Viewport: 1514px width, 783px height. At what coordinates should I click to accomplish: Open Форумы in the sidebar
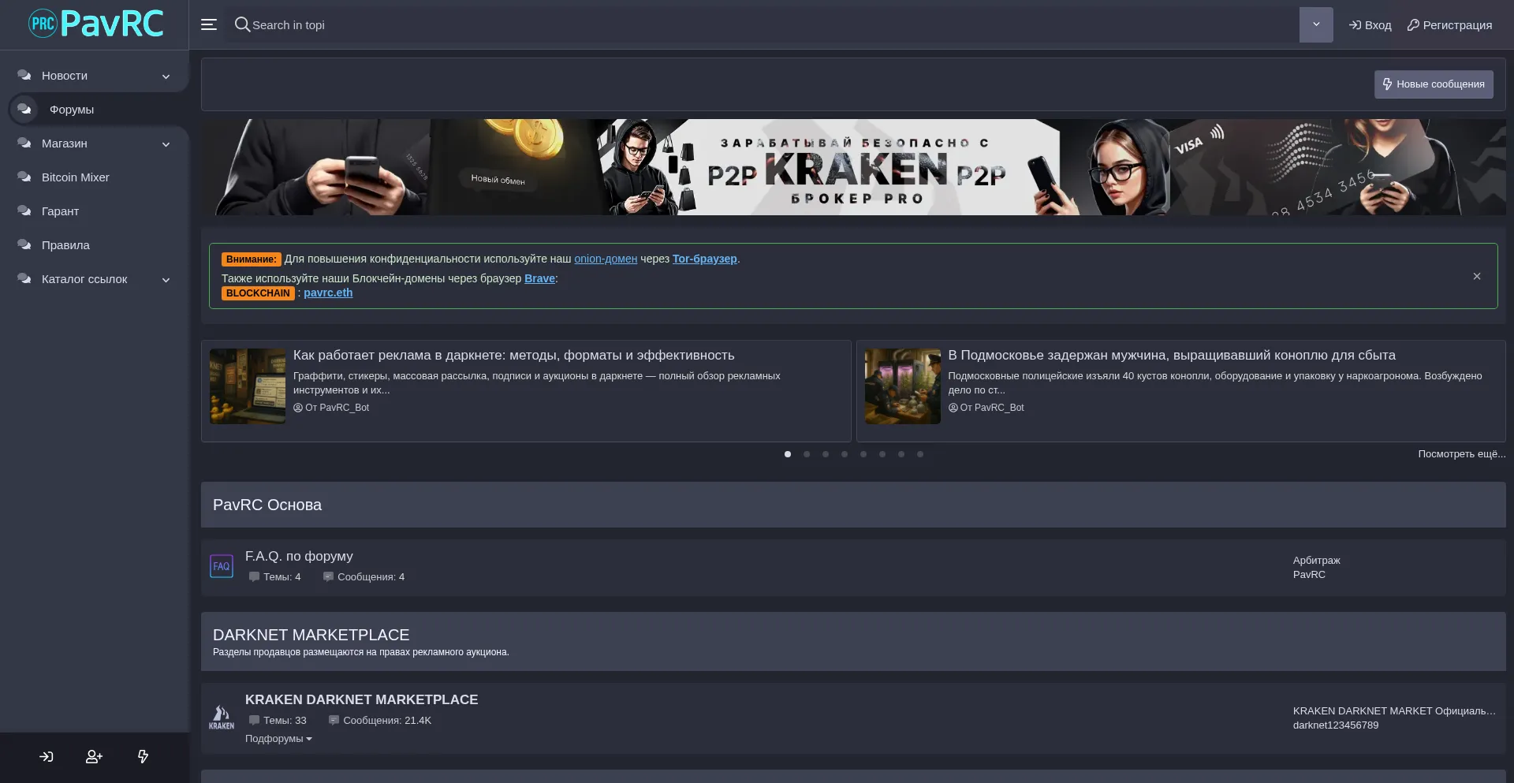click(72, 110)
